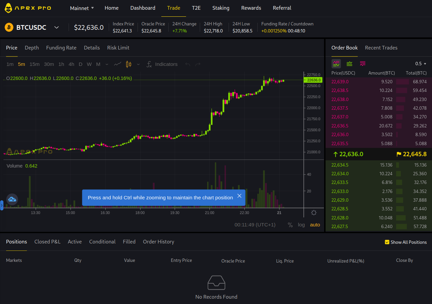This screenshot has height=304, width=432.
Task: Select the 30m interval
Action: [x=49, y=64]
